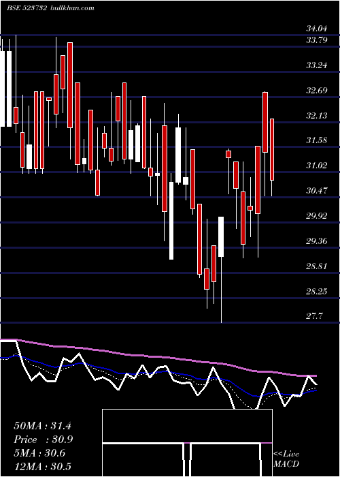Select the 34.04 price level label
This screenshot has height=477, width=340.
click(317, 29)
